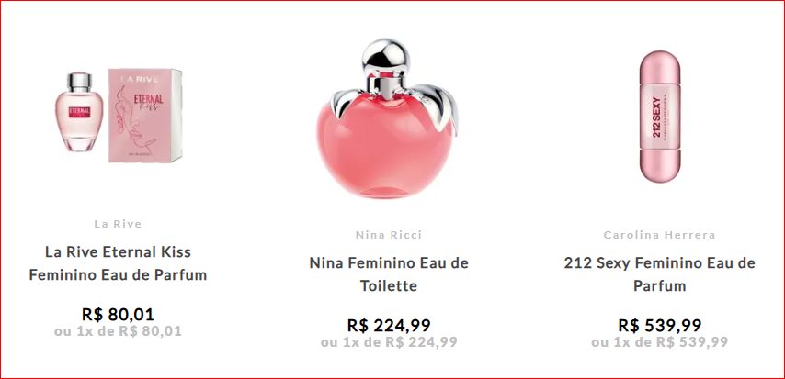Click the R$ 80,01 price
This screenshot has height=379, width=785.
119,315
